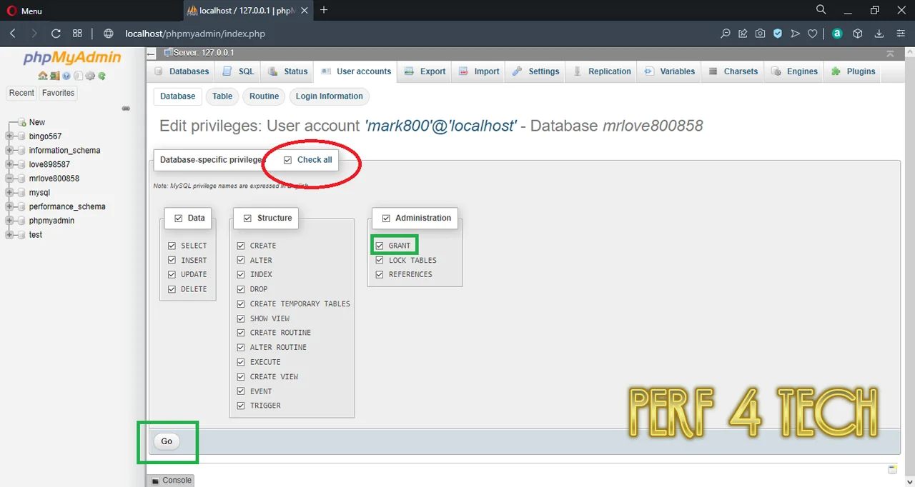915x487 pixels.
Task: Click the log out door icon
Action: click(x=54, y=76)
